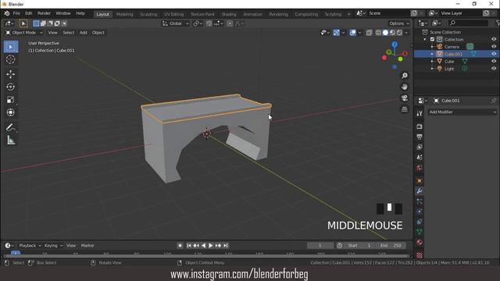Viewport: 500px width, 281px height.
Task: Switch to the Modeling workspace tab
Action: point(125,14)
